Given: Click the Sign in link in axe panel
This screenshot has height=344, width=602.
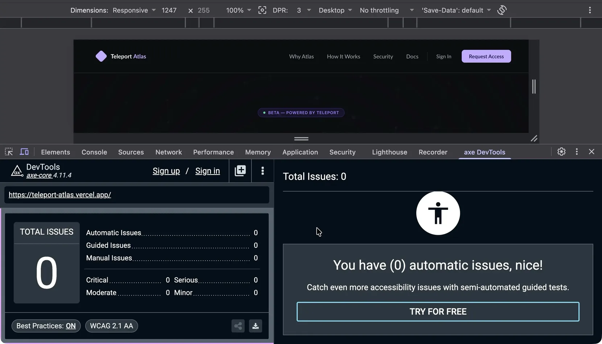Looking at the screenshot, I should 207,171.
